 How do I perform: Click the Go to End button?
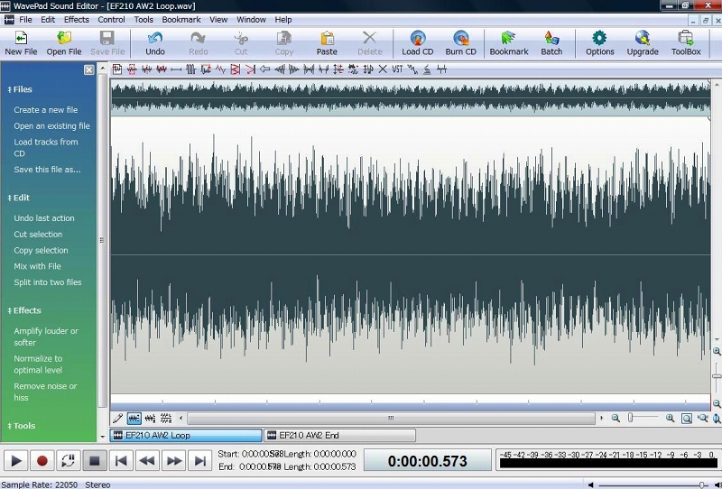pos(199,460)
